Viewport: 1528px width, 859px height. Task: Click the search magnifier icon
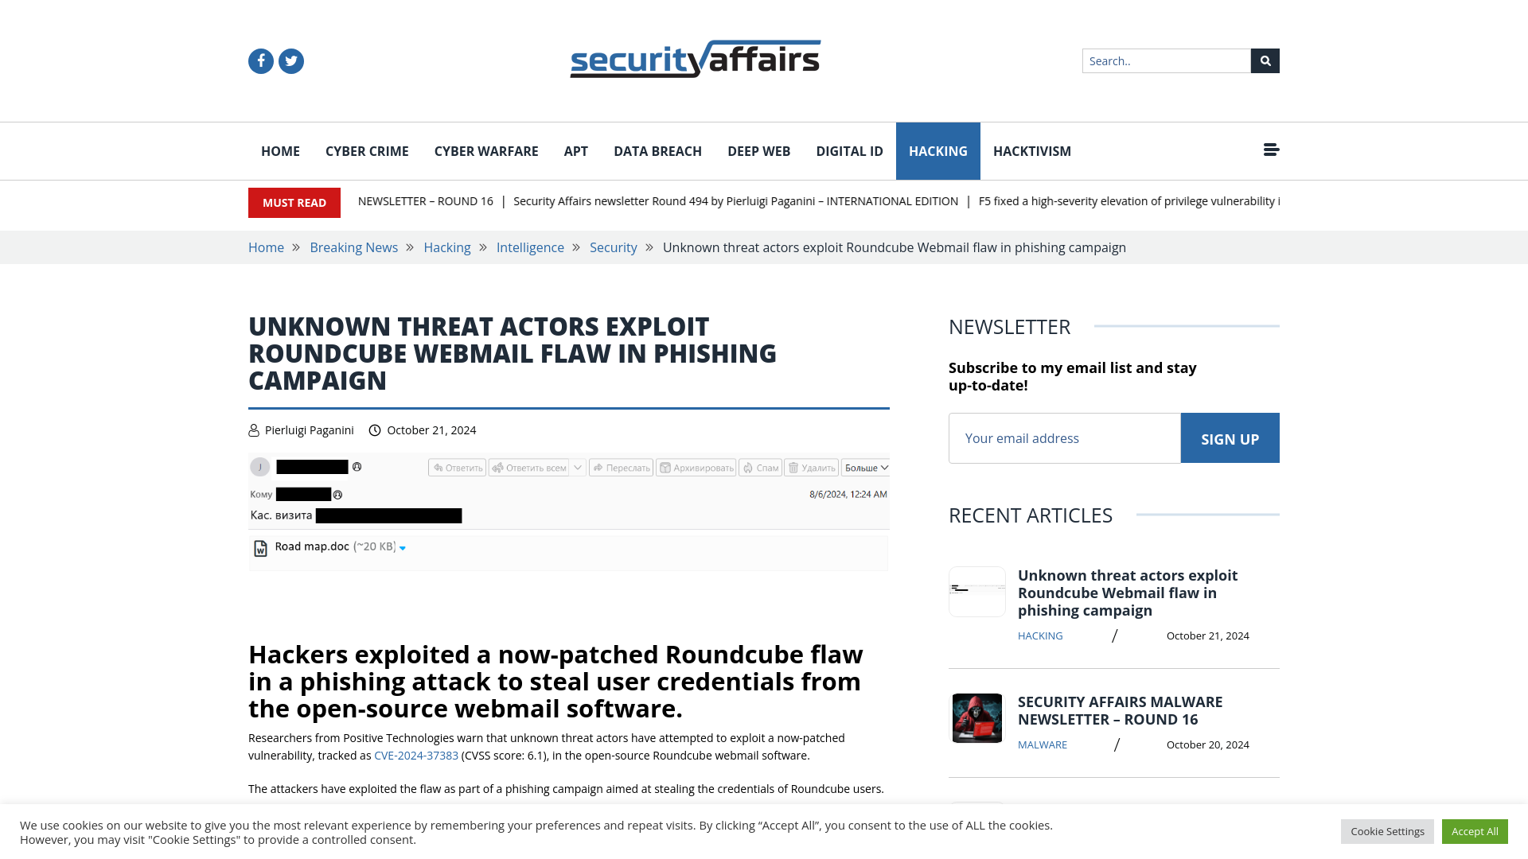pos(1265,60)
